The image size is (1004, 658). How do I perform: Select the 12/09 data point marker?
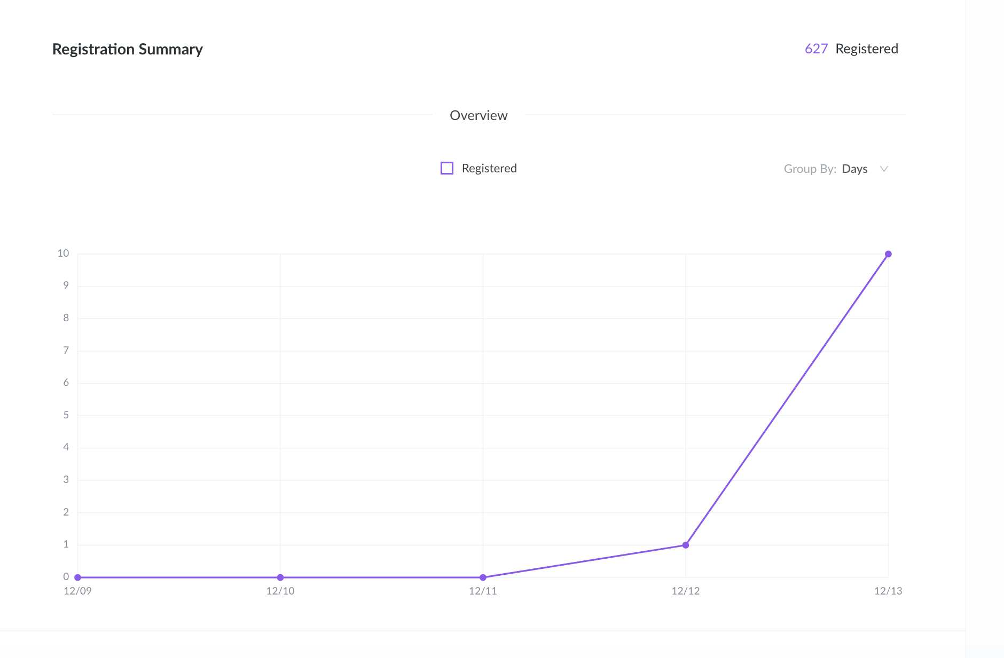pos(77,577)
